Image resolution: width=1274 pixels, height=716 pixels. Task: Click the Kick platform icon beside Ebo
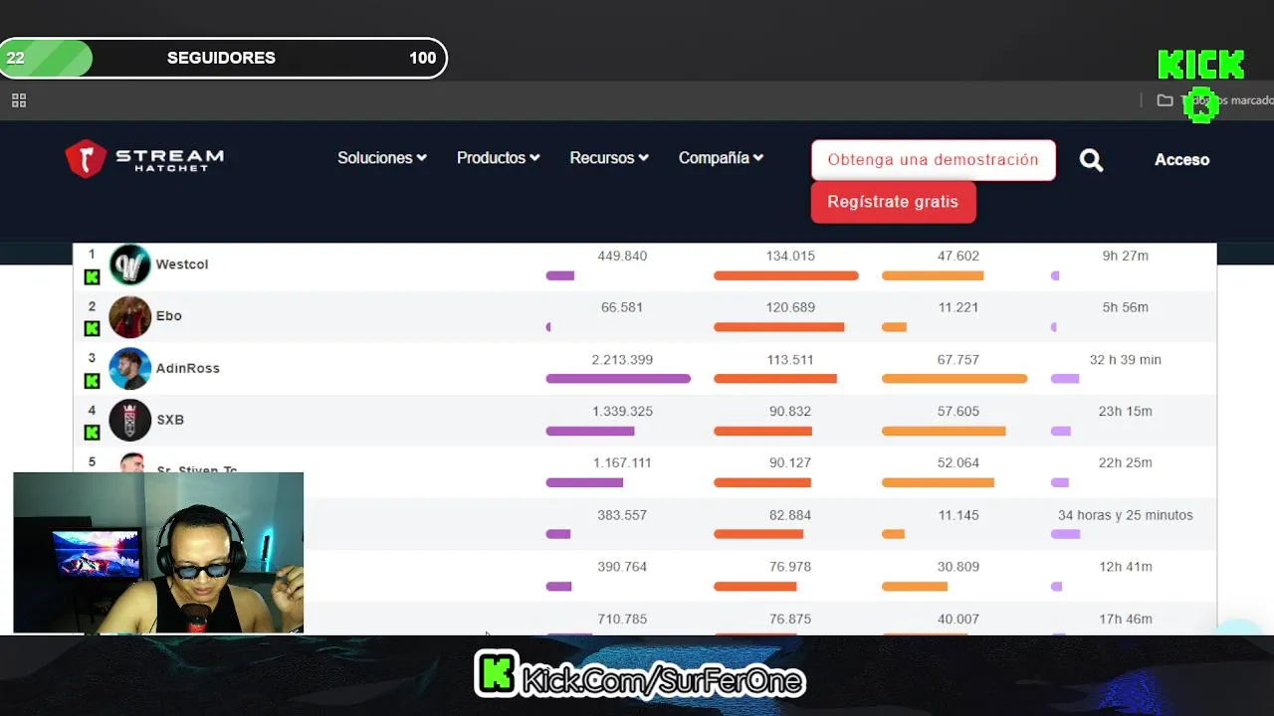92,329
